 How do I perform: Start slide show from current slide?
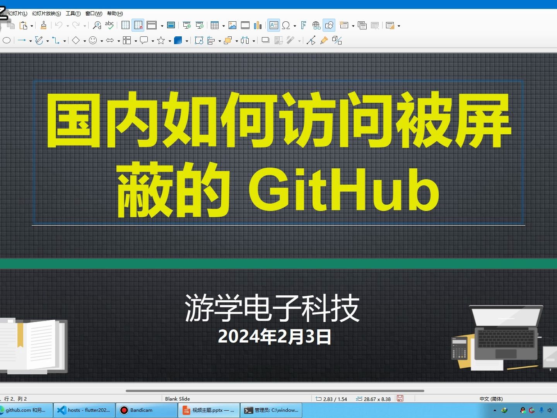pyautogui.click(x=200, y=26)
